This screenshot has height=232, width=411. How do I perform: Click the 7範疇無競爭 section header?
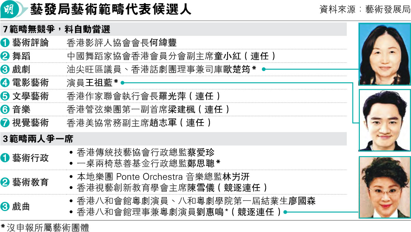(57, 29)
